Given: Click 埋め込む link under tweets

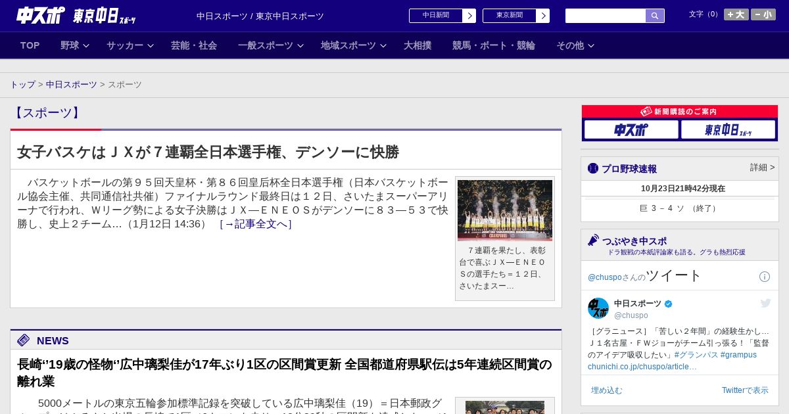Looking at the screenshot, I should [x=606, y=390].
